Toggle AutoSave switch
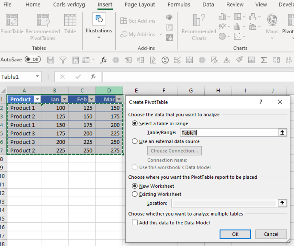This screenshot has height=246, width=294. [33, 60]
